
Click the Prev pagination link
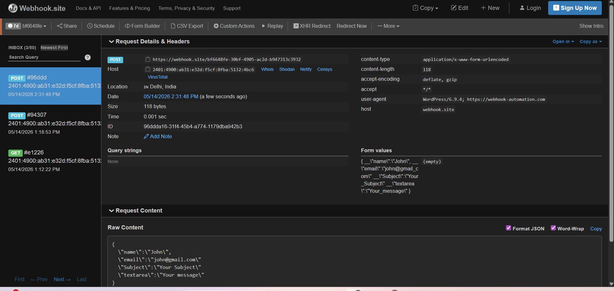[x=39, y=280]
